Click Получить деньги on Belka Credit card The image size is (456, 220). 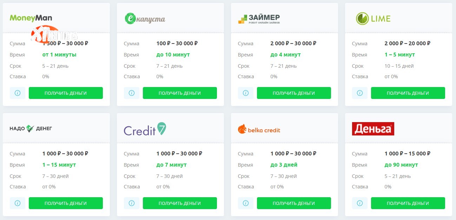pos(294,203)
